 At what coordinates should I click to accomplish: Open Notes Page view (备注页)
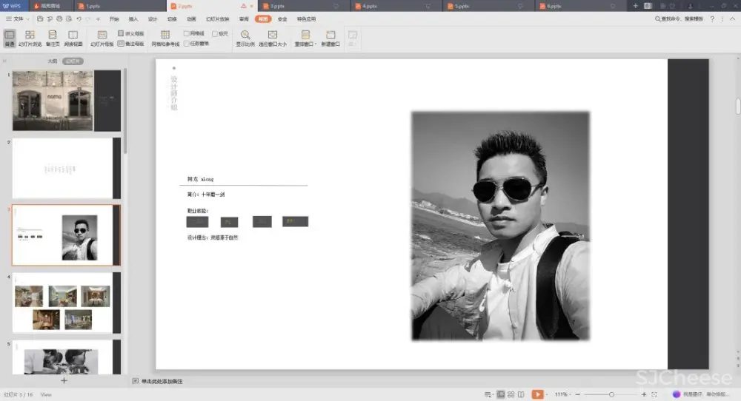coord(52,38)
